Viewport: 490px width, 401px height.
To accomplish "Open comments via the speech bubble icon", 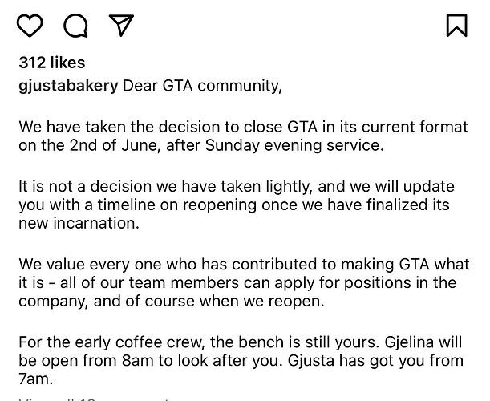I will tap(75, 26).
